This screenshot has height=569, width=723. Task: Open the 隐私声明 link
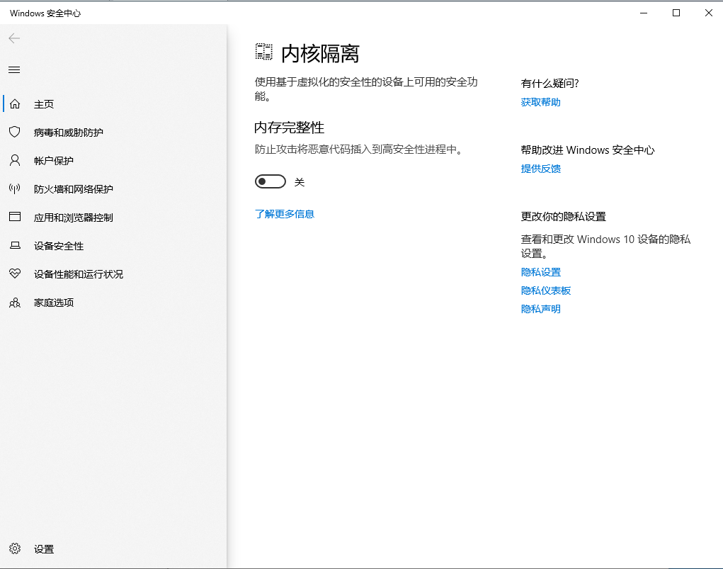[x=540, y=308]
